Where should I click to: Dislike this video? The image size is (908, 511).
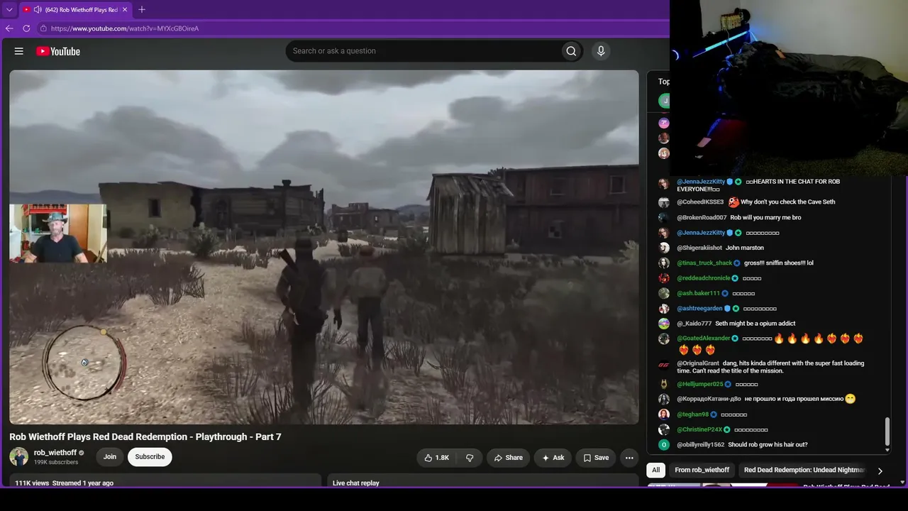(470, 458)
